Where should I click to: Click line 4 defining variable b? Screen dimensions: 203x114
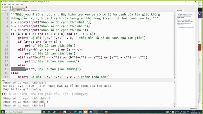50,26
